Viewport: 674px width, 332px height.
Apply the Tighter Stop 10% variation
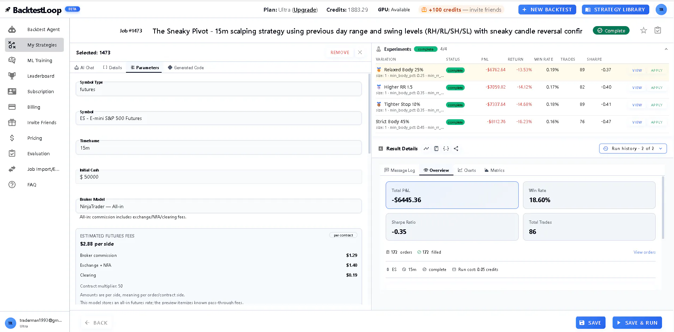pyautogui.click(x=657, y=105)
